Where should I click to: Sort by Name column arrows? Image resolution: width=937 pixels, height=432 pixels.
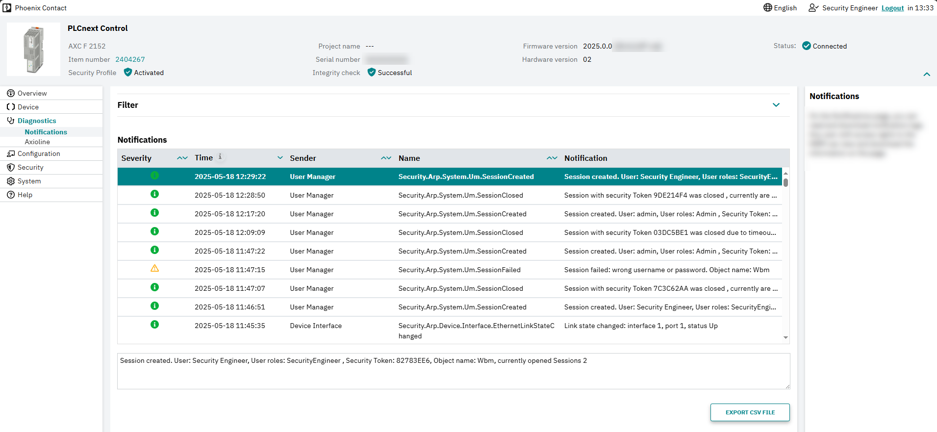coord(552,158)
